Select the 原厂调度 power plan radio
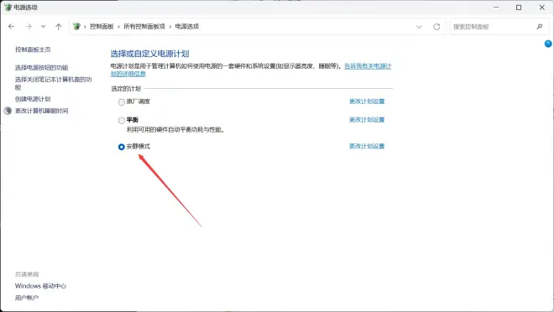554x312 pixels. [122, 102]
